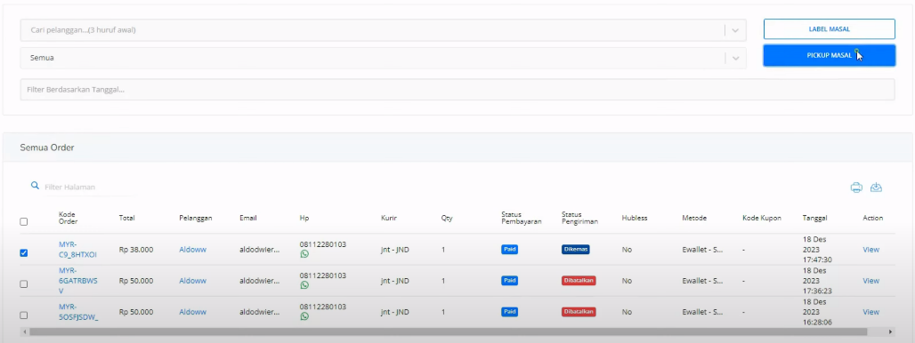Click the Total column header
This screenshot has height=343, width=915.
click(126, 218)
